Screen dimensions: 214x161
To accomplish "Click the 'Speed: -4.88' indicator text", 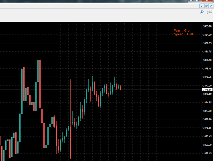I will click(184, 34).
